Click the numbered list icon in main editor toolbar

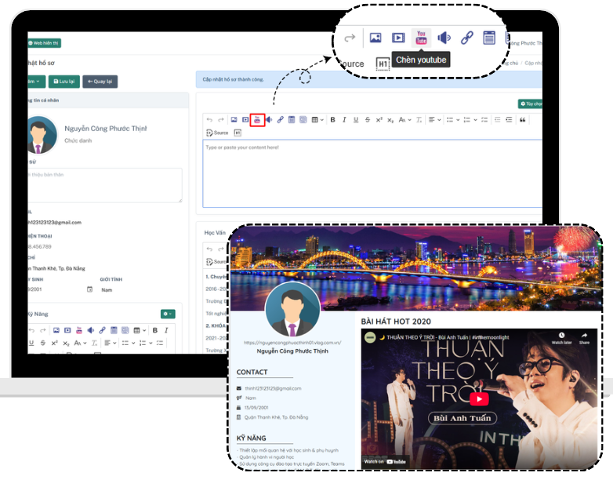(466, 120)
